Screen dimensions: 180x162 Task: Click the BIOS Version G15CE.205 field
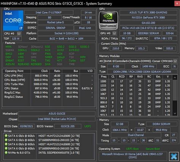click(x=68, y=126)
